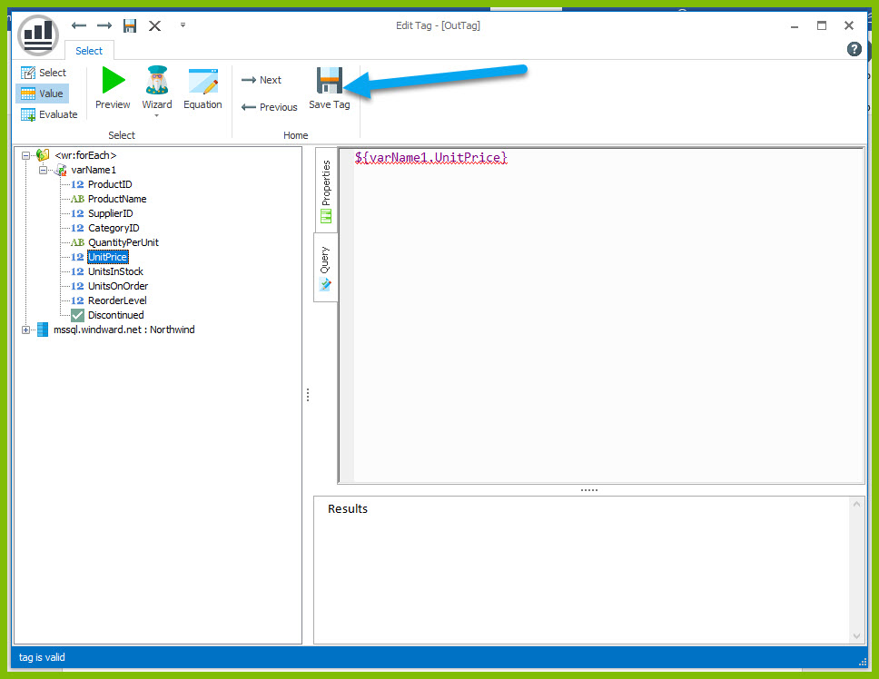Click the 'tag is valid' status text

click(x=42, y=657)
